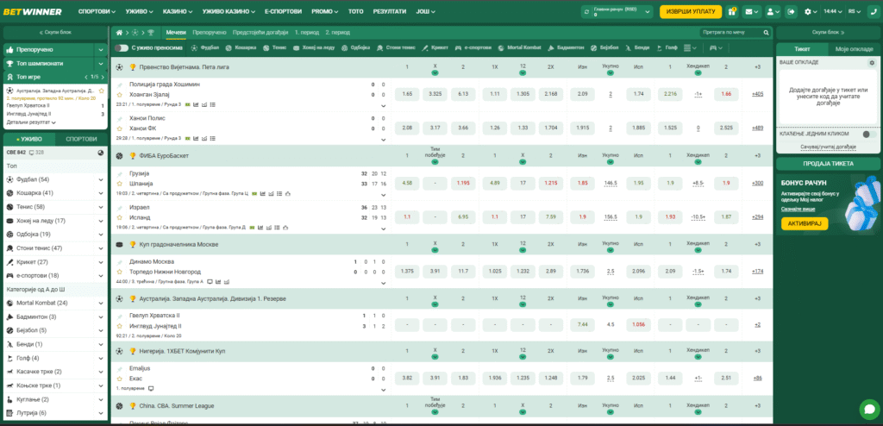Select Тенис in the sports filter bar
This screenshot has width=883, height=426.
274,48
